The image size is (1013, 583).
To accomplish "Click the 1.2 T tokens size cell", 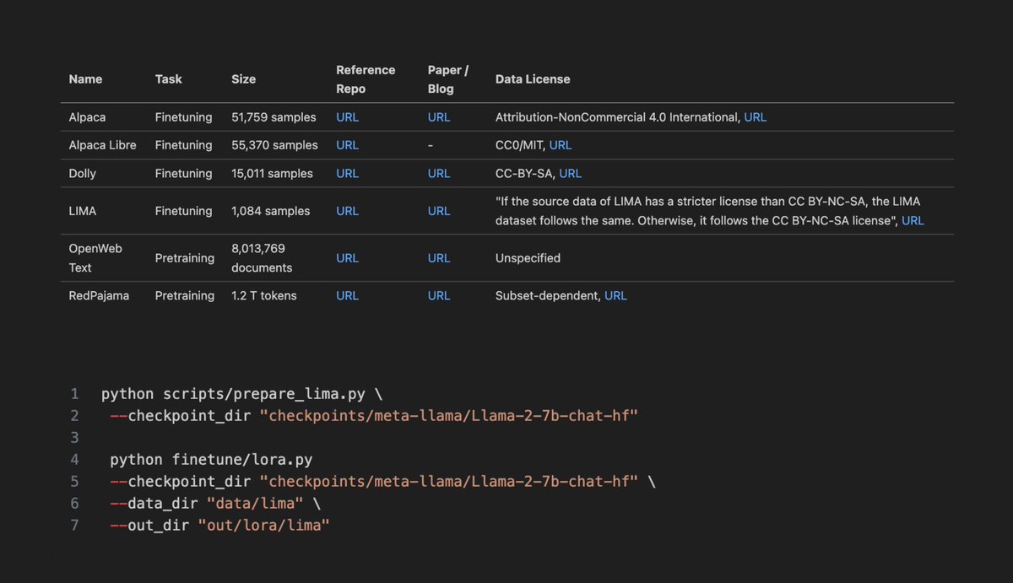I will coord(264,295).
